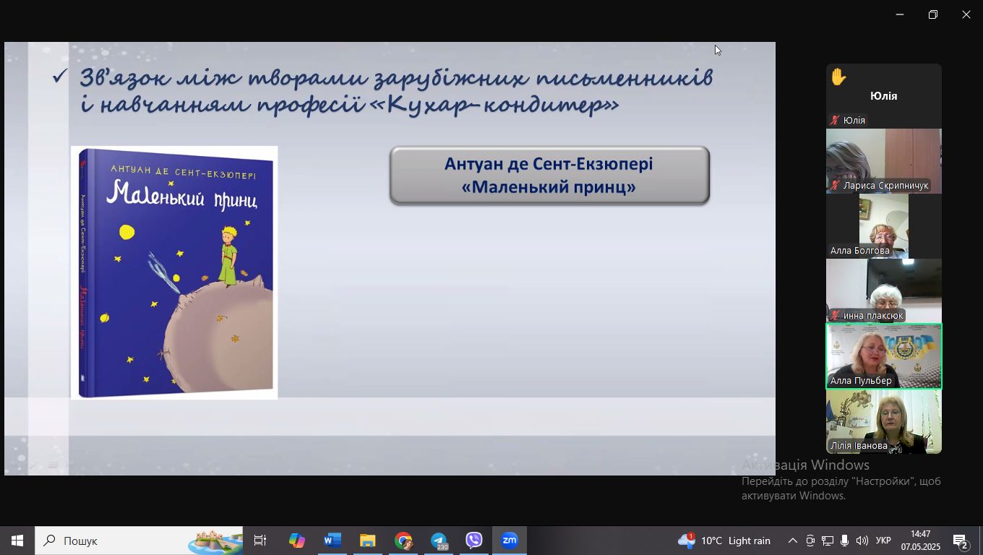
Task: Select Алла Пульбер's video thumbnail
Action: point(883,356)
